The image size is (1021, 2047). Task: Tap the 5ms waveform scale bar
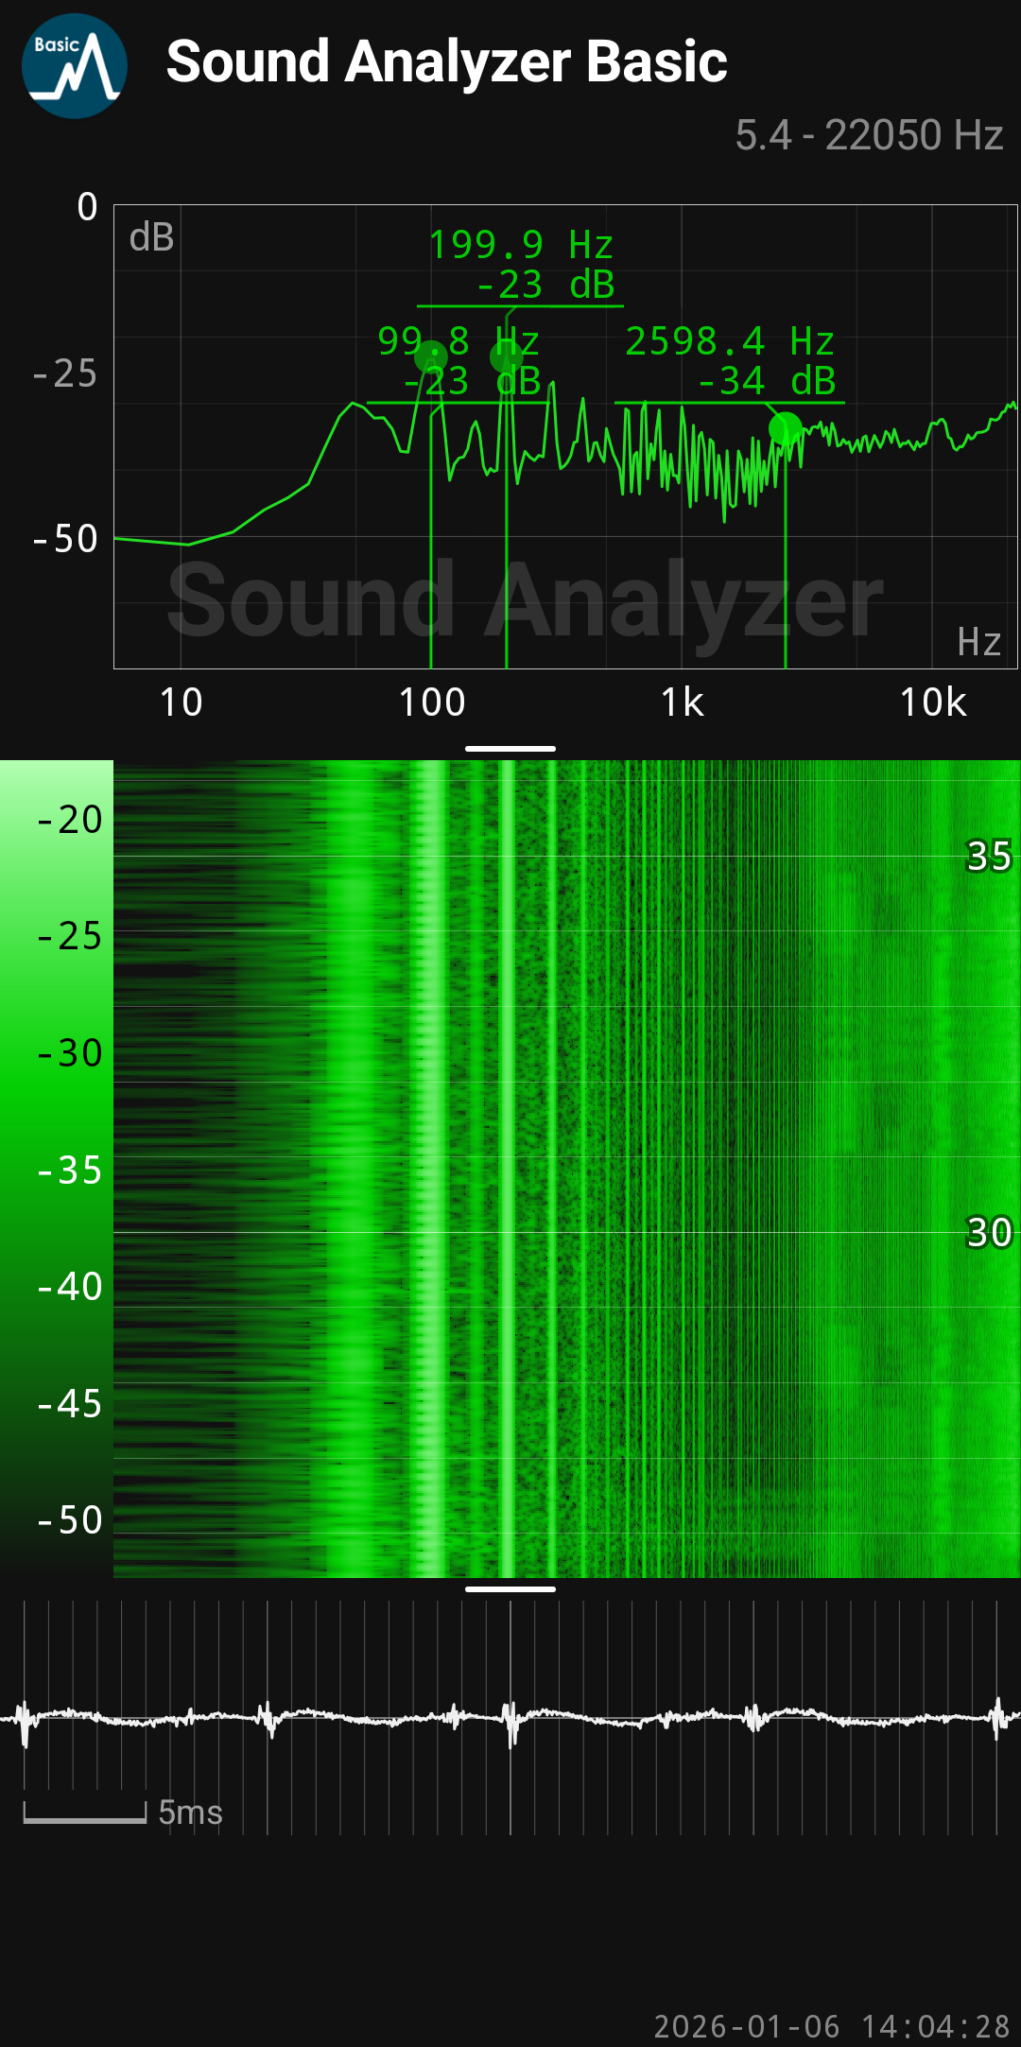(x=85, y=1813)
